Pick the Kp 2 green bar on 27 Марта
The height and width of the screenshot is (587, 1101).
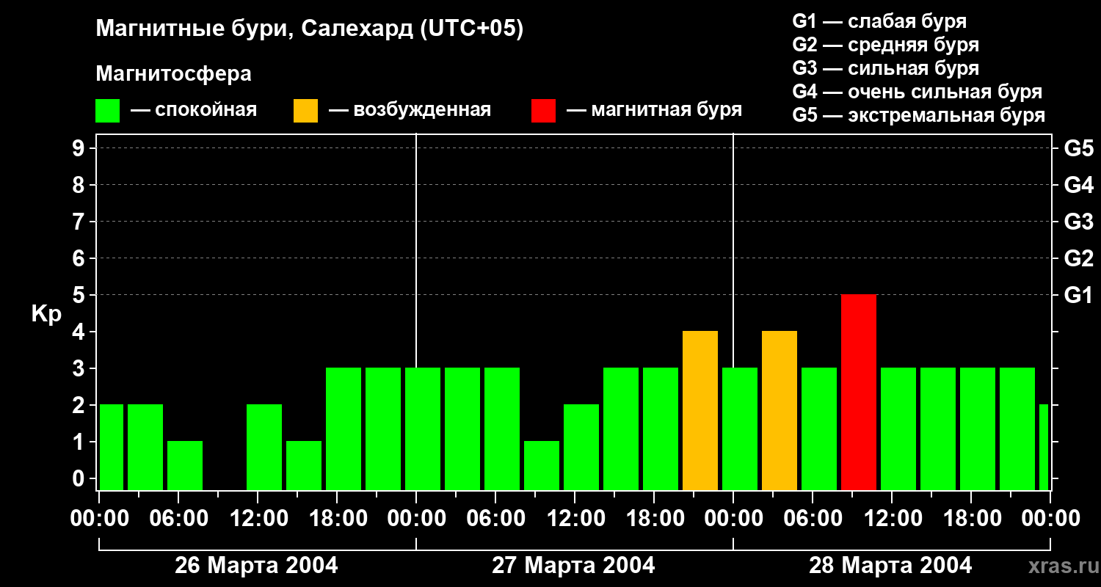581,448
